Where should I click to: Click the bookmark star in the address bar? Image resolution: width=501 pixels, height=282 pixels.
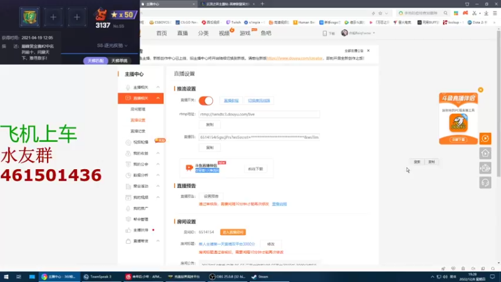tap(380, 13)
